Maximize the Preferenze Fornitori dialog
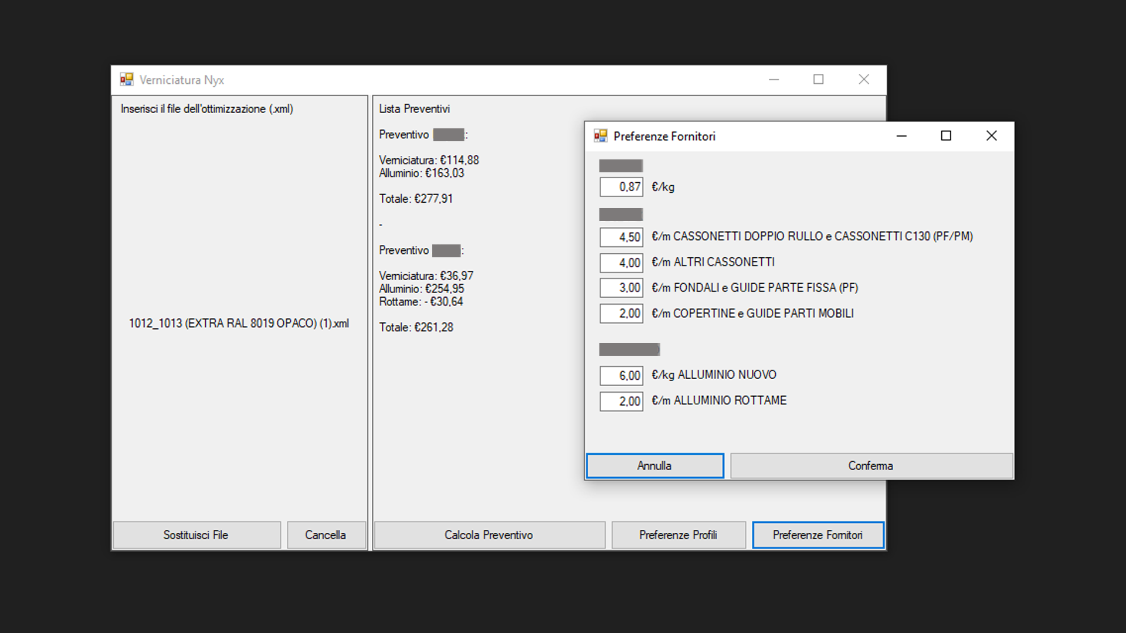The image size is (1126, 633). 946,136
